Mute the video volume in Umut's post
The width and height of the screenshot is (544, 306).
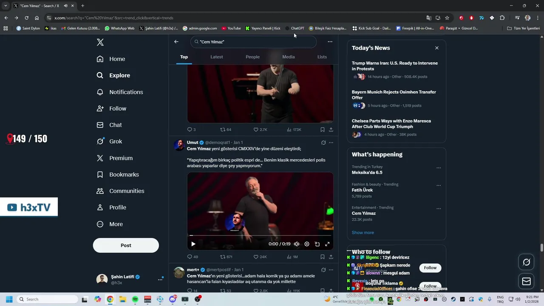click(x=297, y=244)
